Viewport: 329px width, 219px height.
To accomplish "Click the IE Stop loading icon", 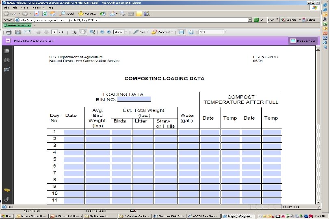I will click(x=36, y=13).
